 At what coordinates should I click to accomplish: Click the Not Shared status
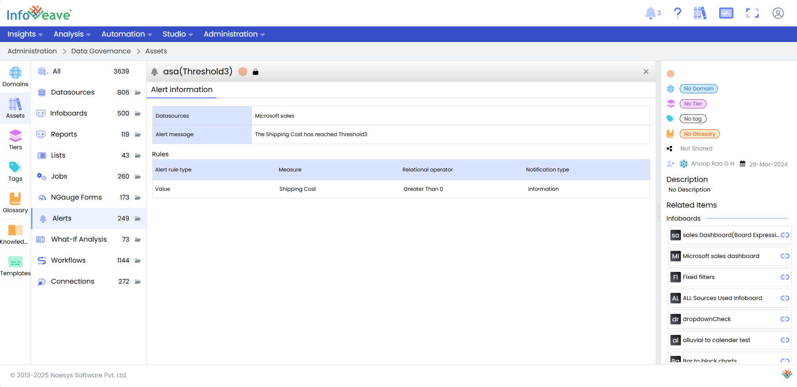tap(696, 148)
